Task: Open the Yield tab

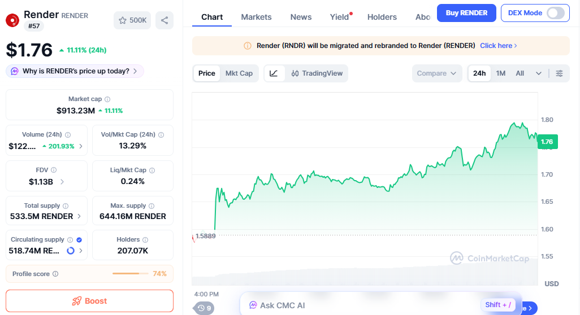Action: coord(340,17)
